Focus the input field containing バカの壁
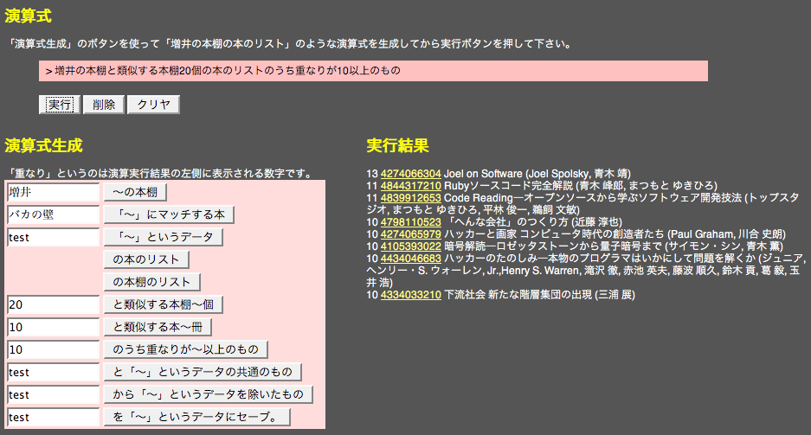Image resolution: width=811 pixels, height=435 pixels. tap(54, 215)
